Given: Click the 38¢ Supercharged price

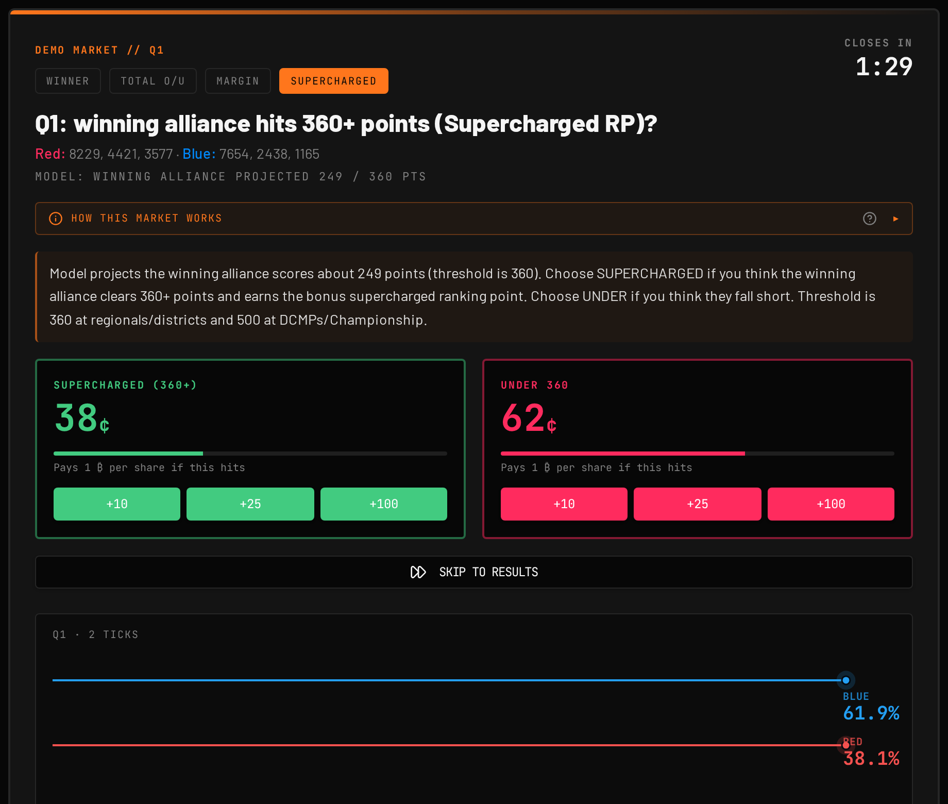Looking at the screenshot, I should click(x=82, y=418).
